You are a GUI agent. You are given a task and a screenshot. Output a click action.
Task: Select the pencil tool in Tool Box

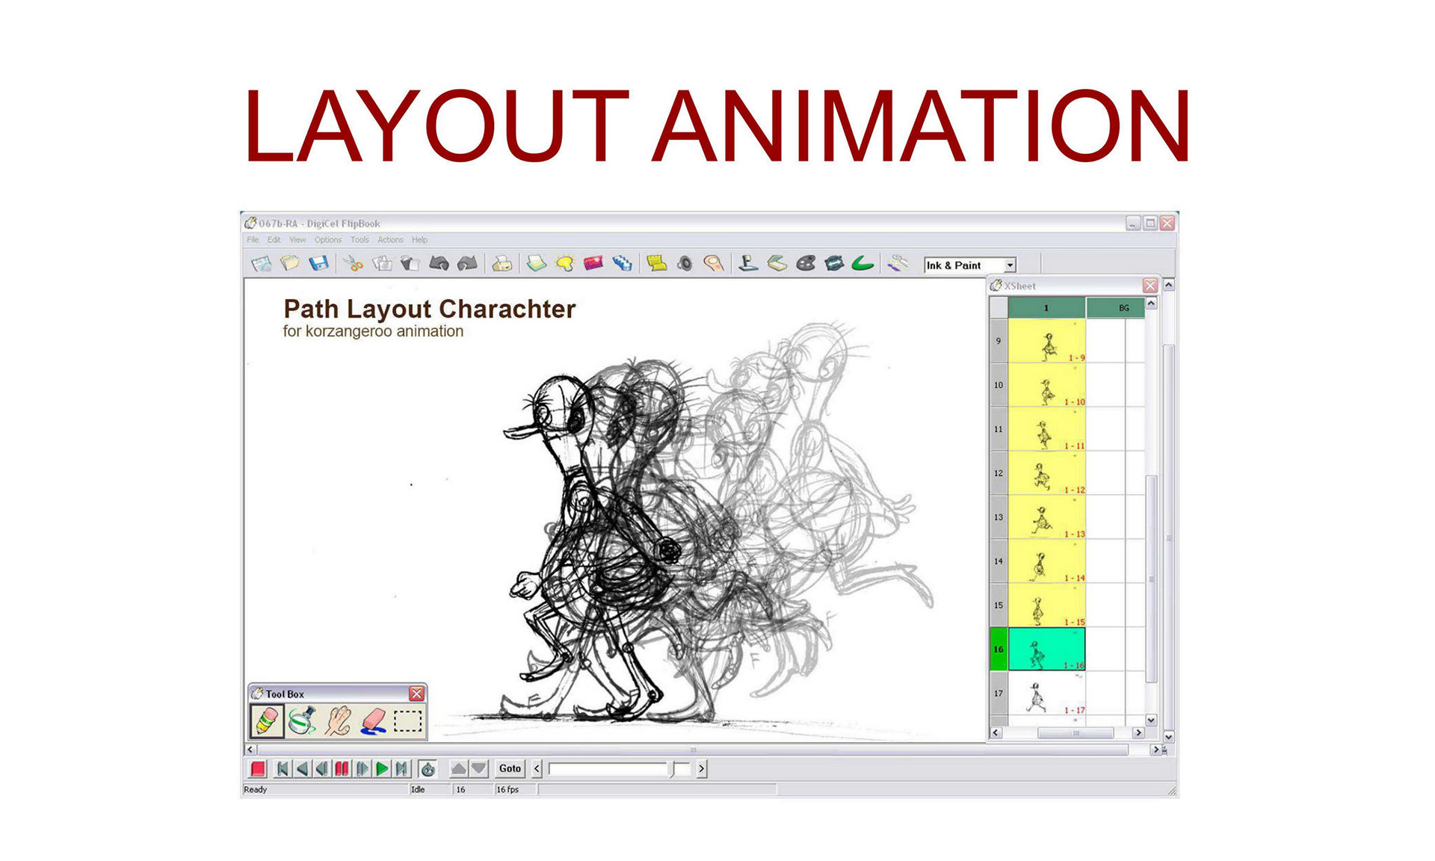(x=266, y=721)
